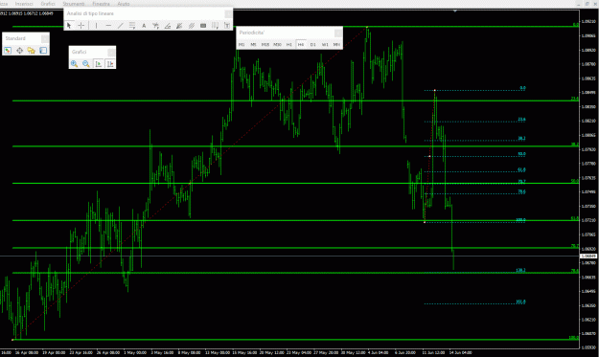
Task: Click time axis label '13 May 00:00'
Action: [218, 353]
